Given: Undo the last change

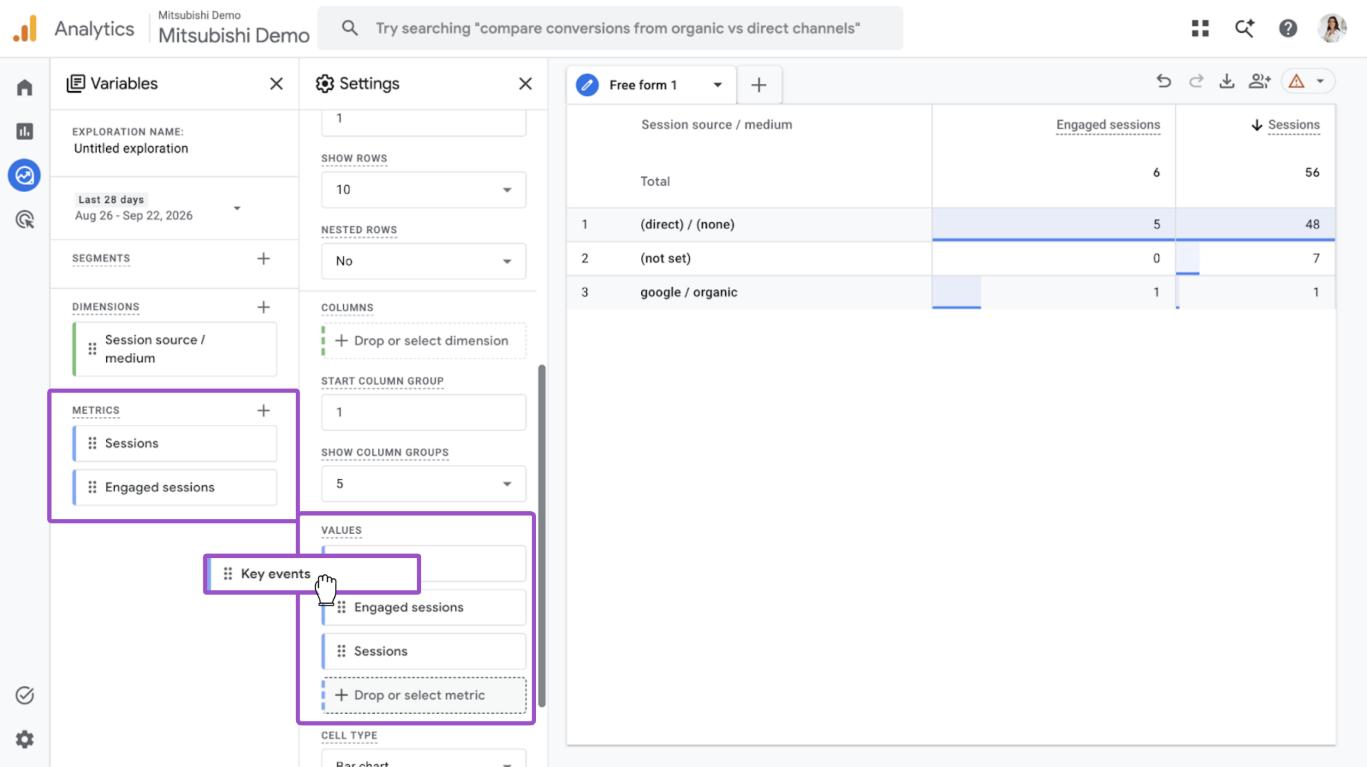Looking at the screenshot, I should tap(1164, 81).
